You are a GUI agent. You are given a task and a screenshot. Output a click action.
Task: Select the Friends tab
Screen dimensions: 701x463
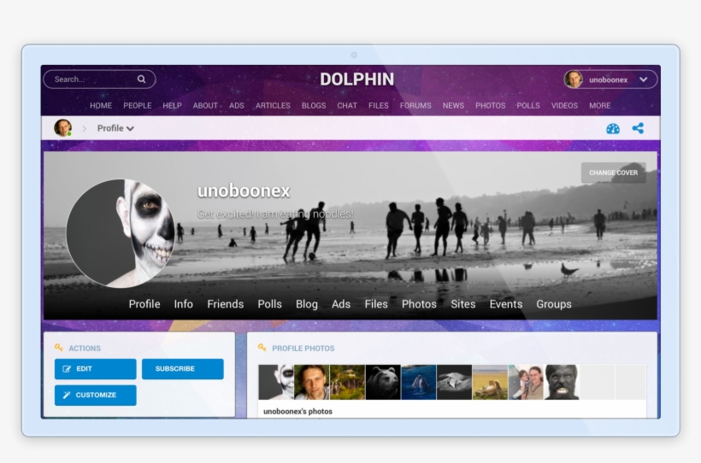click(226, 304)
